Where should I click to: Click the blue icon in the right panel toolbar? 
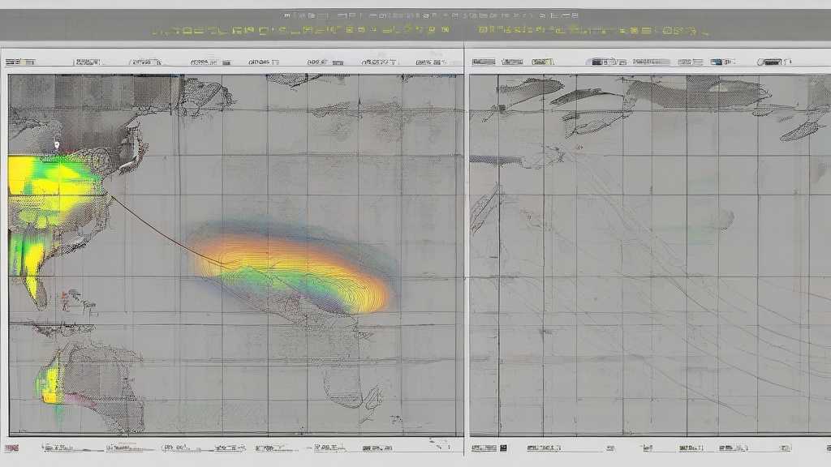click(x=717, y=62)
